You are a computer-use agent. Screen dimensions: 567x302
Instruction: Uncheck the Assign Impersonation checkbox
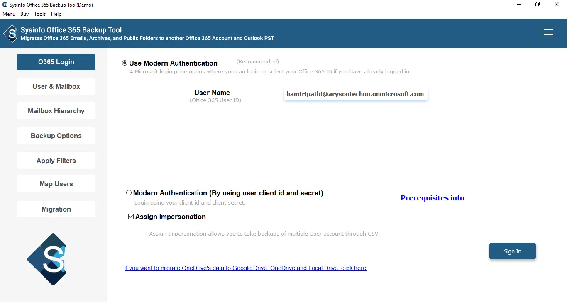pos(131,217)
